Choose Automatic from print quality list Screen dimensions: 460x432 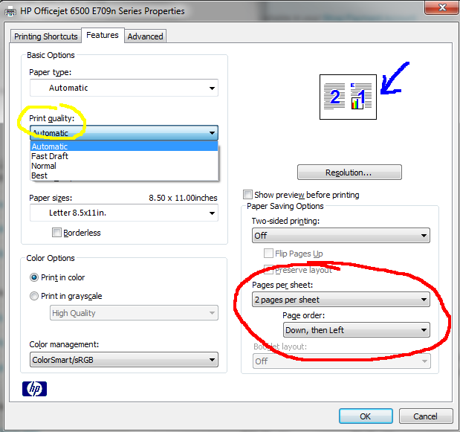pyautogui.click(x=124, y=146)
